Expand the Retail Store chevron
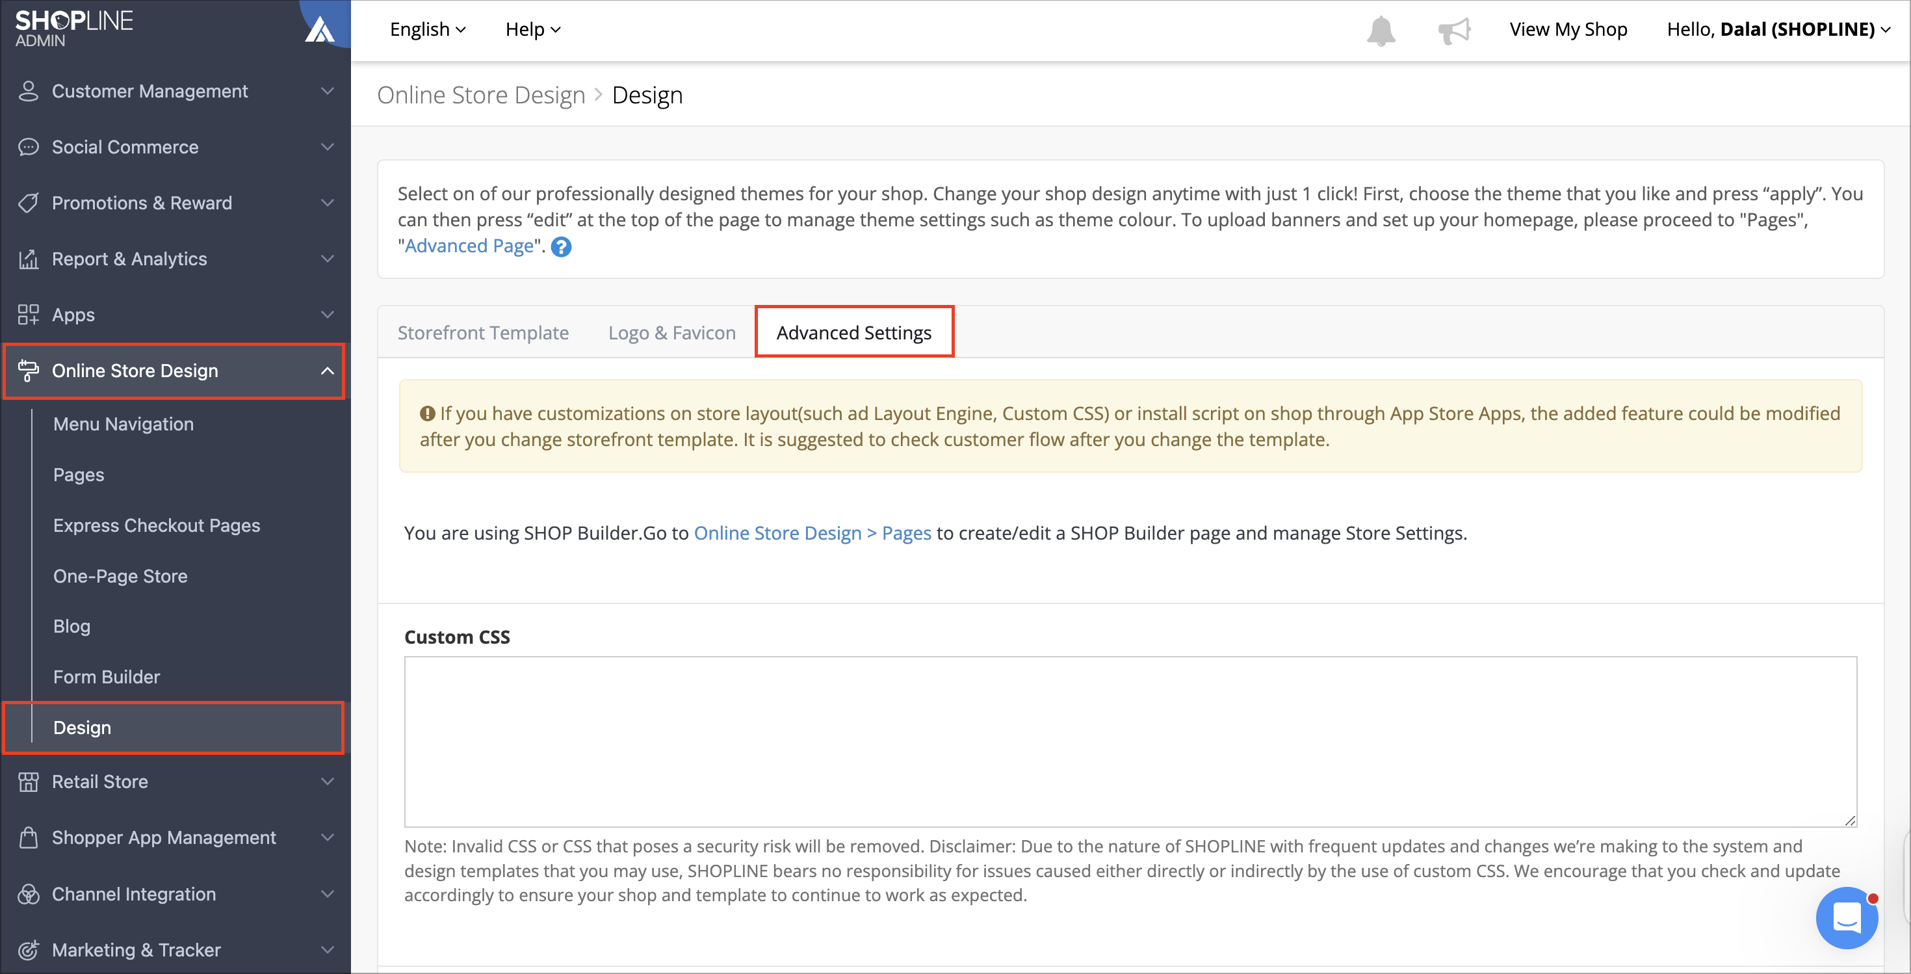 tap(327, 781)
